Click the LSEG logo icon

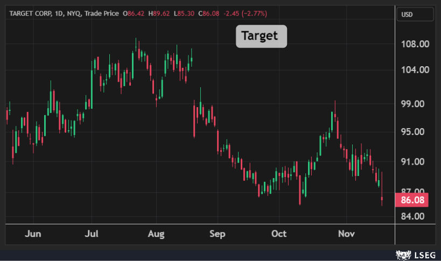(401, 254)
